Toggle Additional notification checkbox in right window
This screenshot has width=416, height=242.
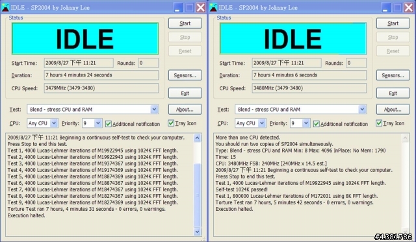click(x=317, y=124)
